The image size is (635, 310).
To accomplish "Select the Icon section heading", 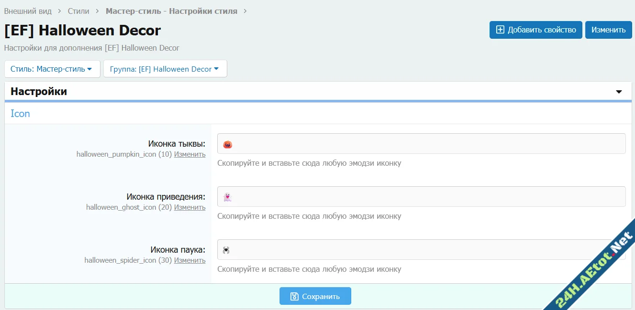I will [20, 114].
